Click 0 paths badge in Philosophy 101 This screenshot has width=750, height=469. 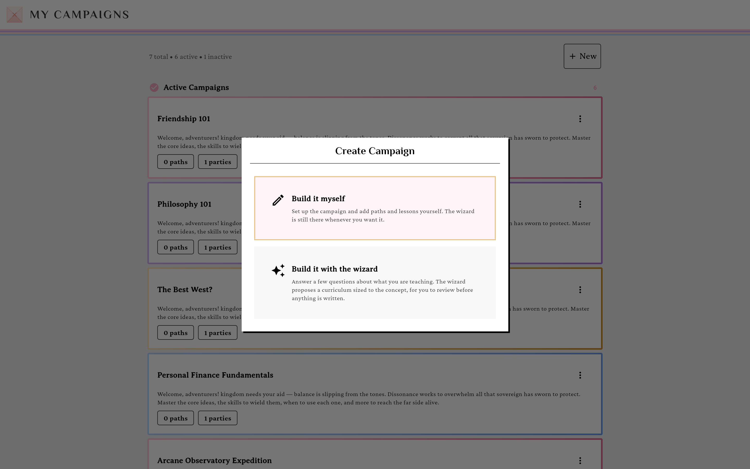click(176, 247)
